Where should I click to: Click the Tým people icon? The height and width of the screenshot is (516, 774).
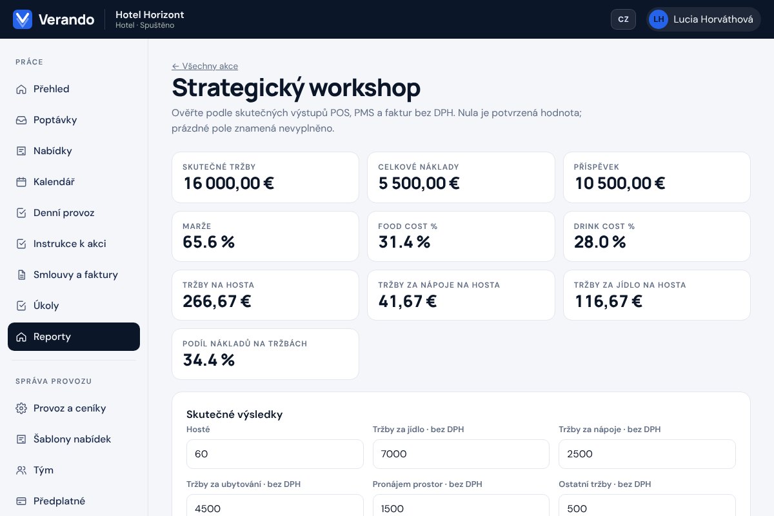point(21,470)
